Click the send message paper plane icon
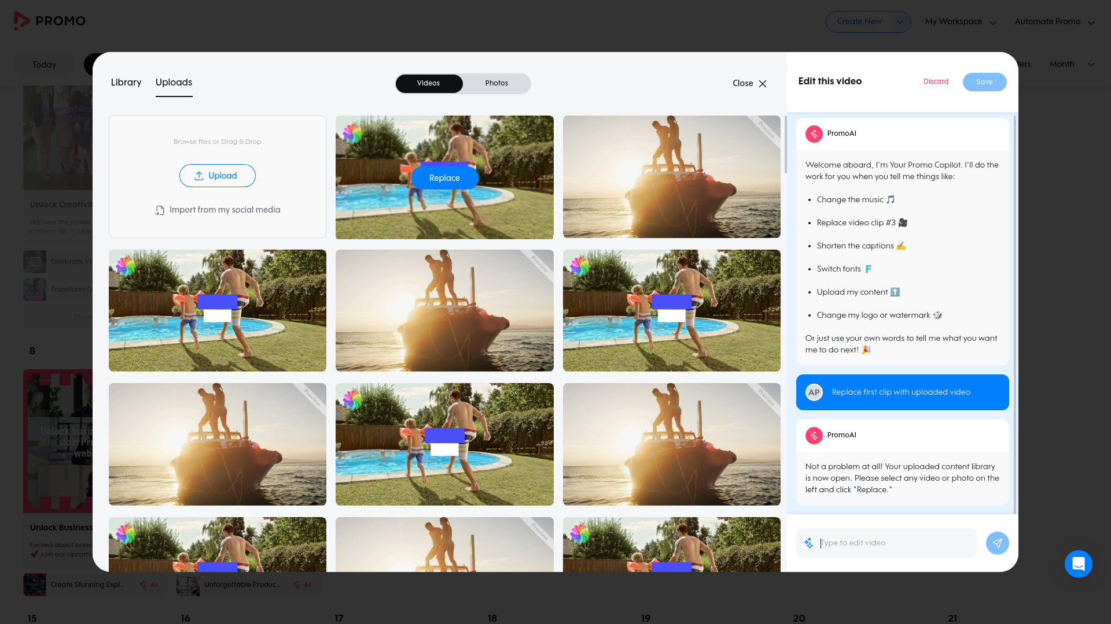Viewport: 1111px width, 624px height. pyautogui.click(x=997, y=543)
